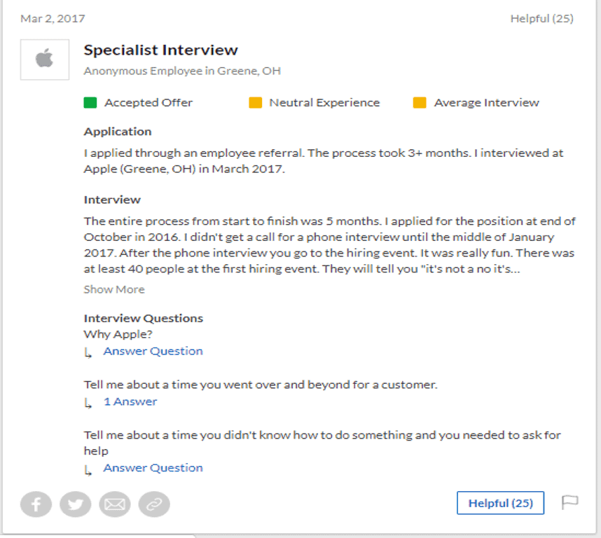
Task: Click reply arrow icon under Why Apple?
Action: (88, 352)
